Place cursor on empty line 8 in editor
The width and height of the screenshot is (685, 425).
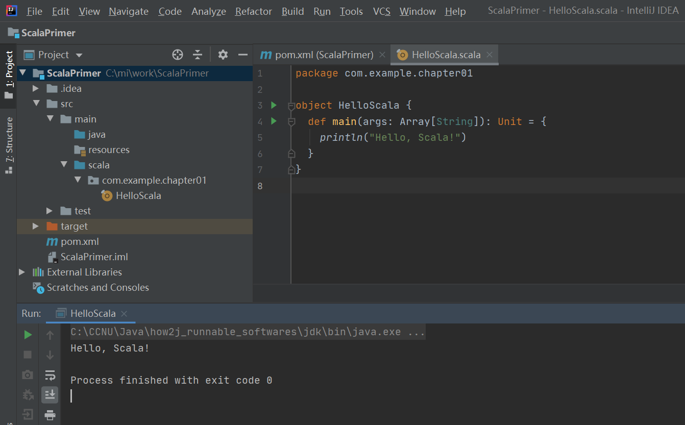point(488,185)
